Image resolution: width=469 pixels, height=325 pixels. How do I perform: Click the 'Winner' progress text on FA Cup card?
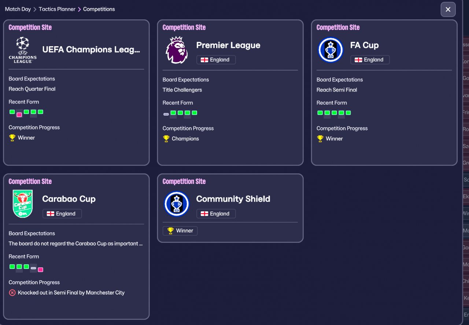click(x=334, y=139)
